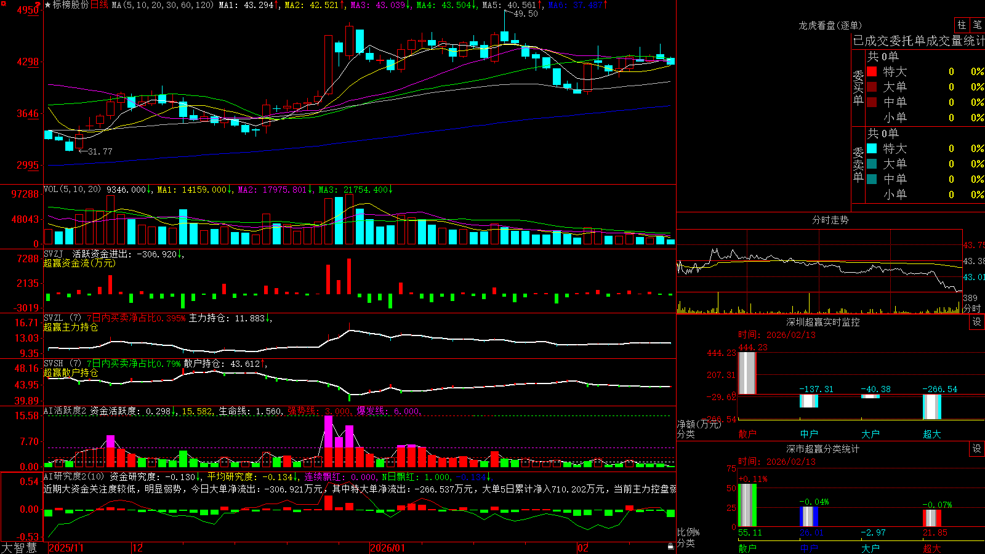Click the small lock icon under the chart
Image resolution: width=985 pixels, height=554 pixels.
pos(671,546)
